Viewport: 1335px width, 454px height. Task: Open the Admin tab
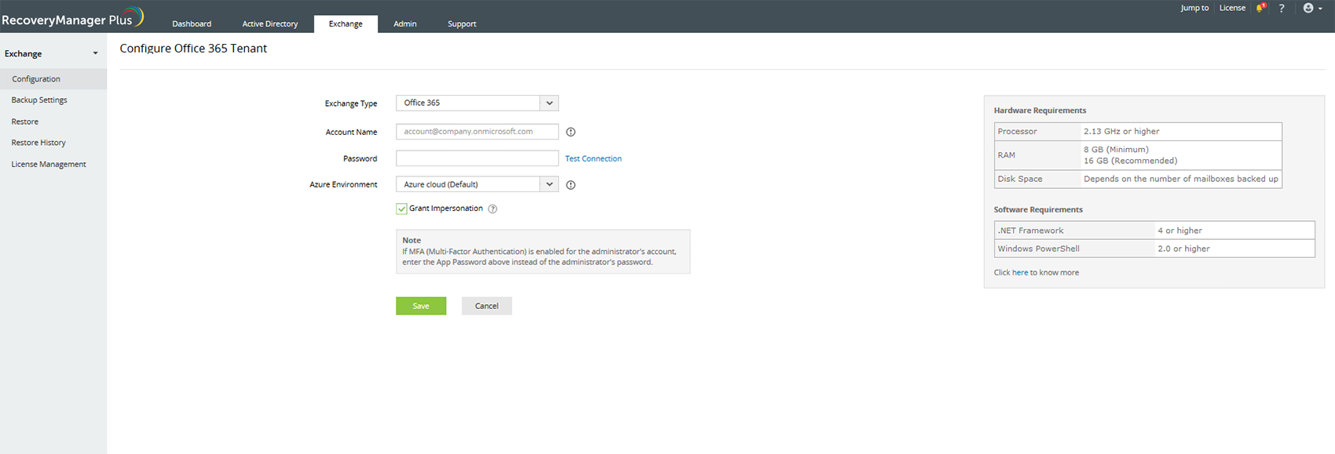tap(405, 24)
